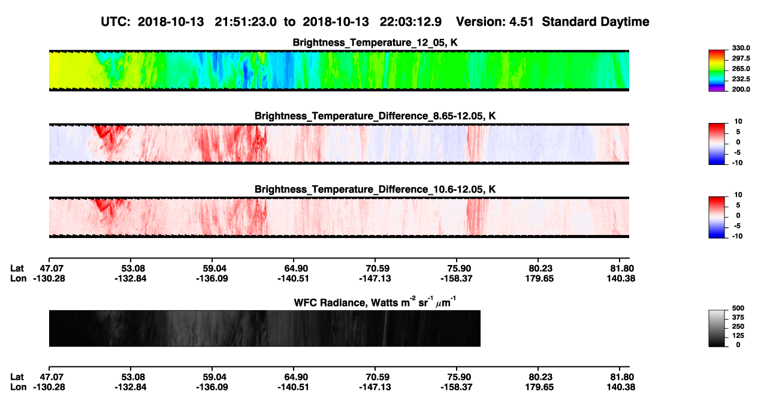Click the 125 tick on the grayscale colorbar
Screen dimensions: 779x400
(739, 335)
